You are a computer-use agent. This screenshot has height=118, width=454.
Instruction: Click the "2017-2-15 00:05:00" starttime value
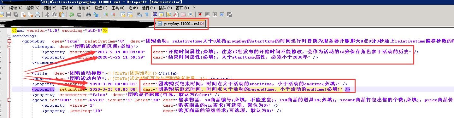[x=120, y=52]
